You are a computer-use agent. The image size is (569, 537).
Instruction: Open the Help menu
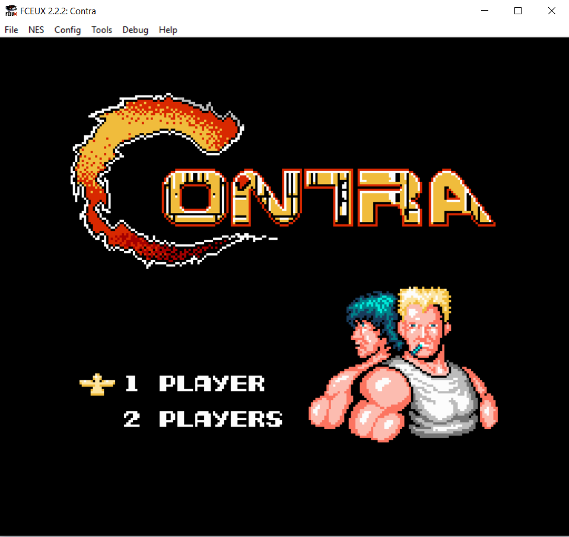[168, 30]
